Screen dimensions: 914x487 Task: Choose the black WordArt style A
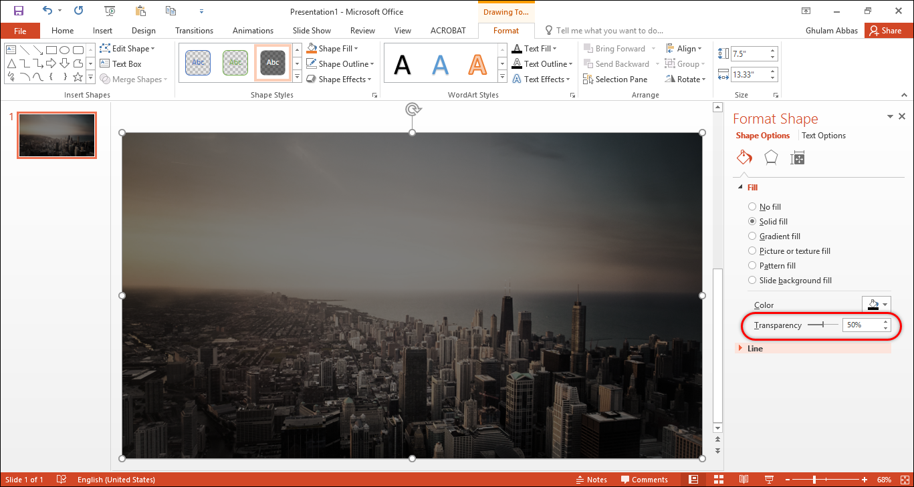pos(403,64)
